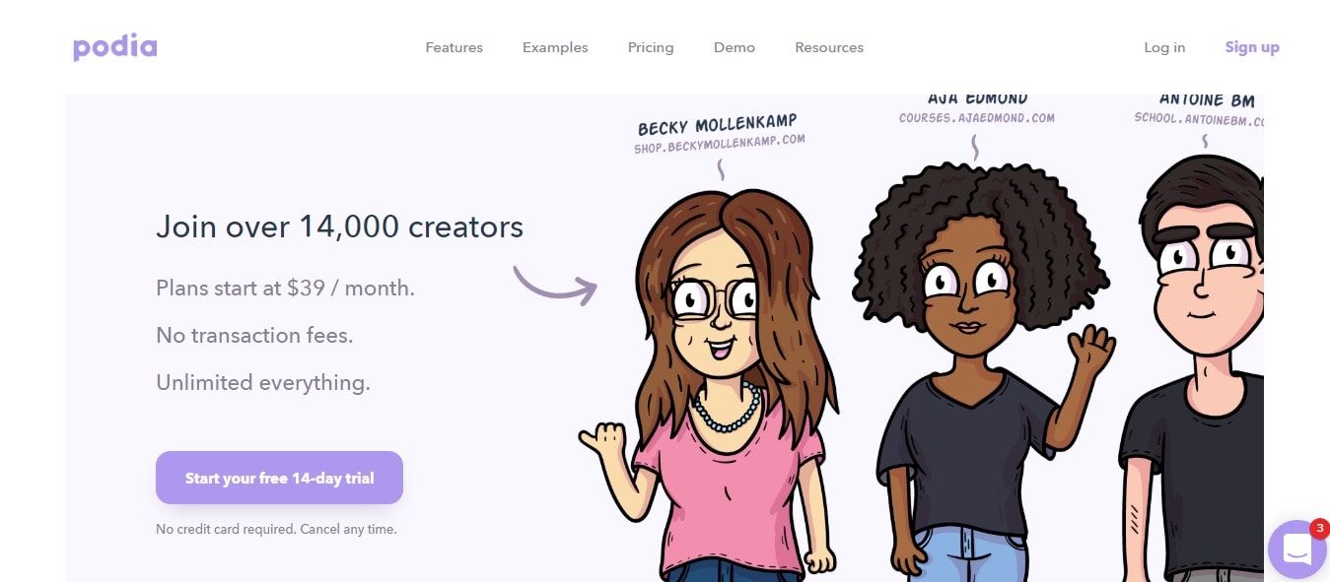Viewport: 1330px width, 582px height.
Task: Click Antoine BM's cartoon character
Action: (x=1193, y=374)
